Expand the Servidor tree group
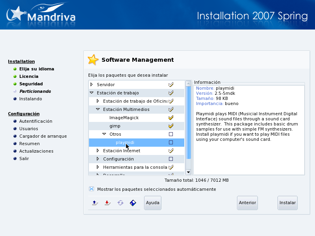The image size is (315, 236). pos(92,85)
